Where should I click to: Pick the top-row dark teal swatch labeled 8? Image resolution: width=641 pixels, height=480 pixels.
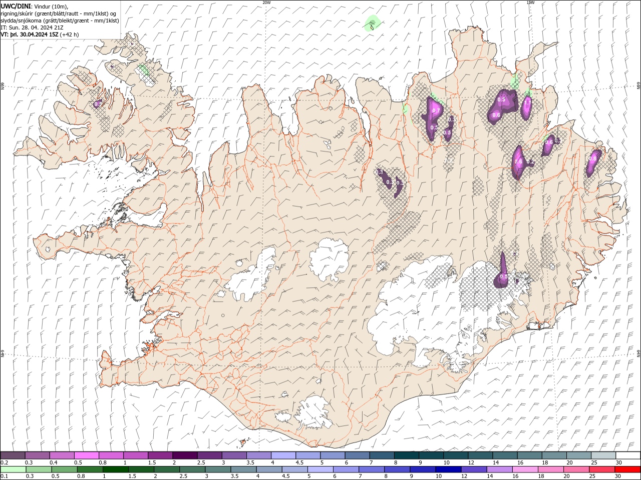pos(406,455)
